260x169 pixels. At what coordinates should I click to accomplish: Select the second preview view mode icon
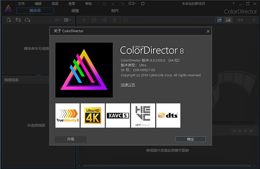click(x=228, y=20)
